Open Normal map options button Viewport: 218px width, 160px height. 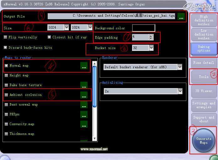point(84,66)
